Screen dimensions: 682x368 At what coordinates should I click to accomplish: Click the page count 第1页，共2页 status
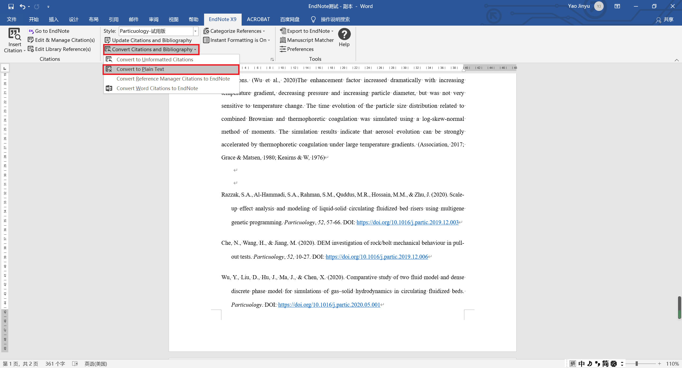[21, 364]
